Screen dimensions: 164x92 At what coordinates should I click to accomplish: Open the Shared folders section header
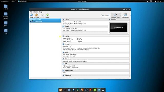click(69, 70)
